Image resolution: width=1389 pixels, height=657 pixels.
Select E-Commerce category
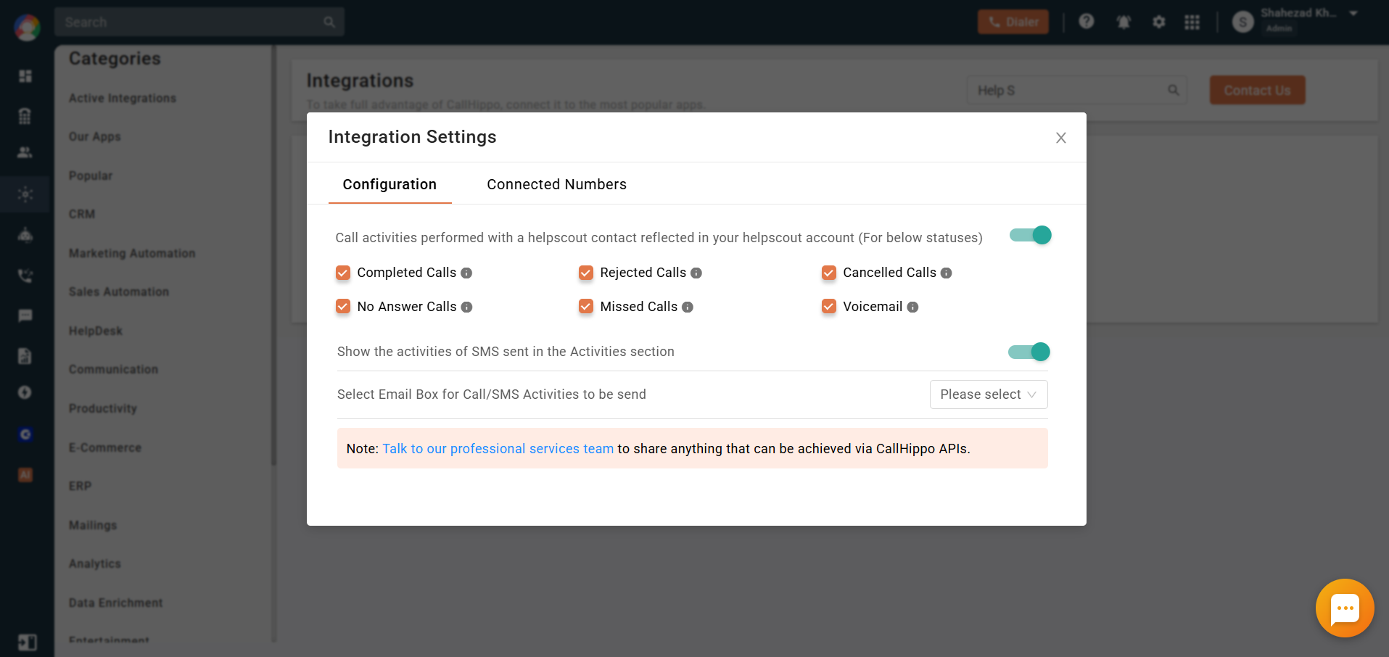point(105,447)
